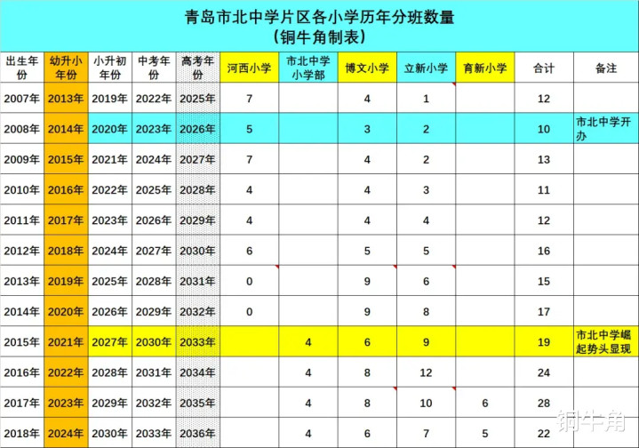Click the note 市北中学崛起势头显现

[x=606, y=341]
